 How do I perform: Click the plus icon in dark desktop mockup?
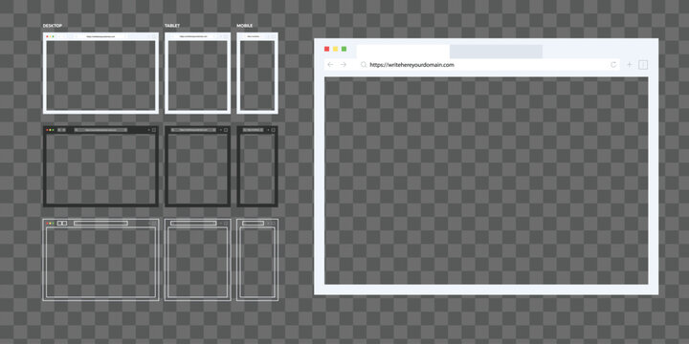point(149,130)
